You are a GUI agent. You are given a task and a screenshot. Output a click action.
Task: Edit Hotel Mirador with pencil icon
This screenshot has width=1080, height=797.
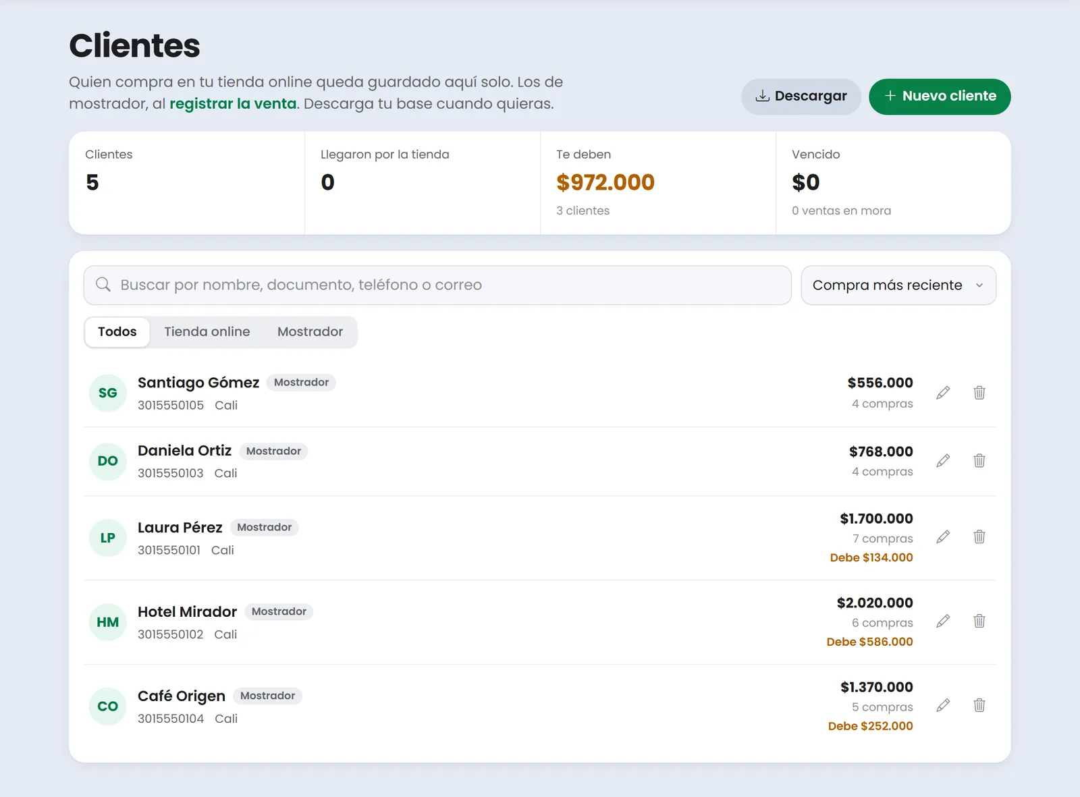(x=943, y=622)
